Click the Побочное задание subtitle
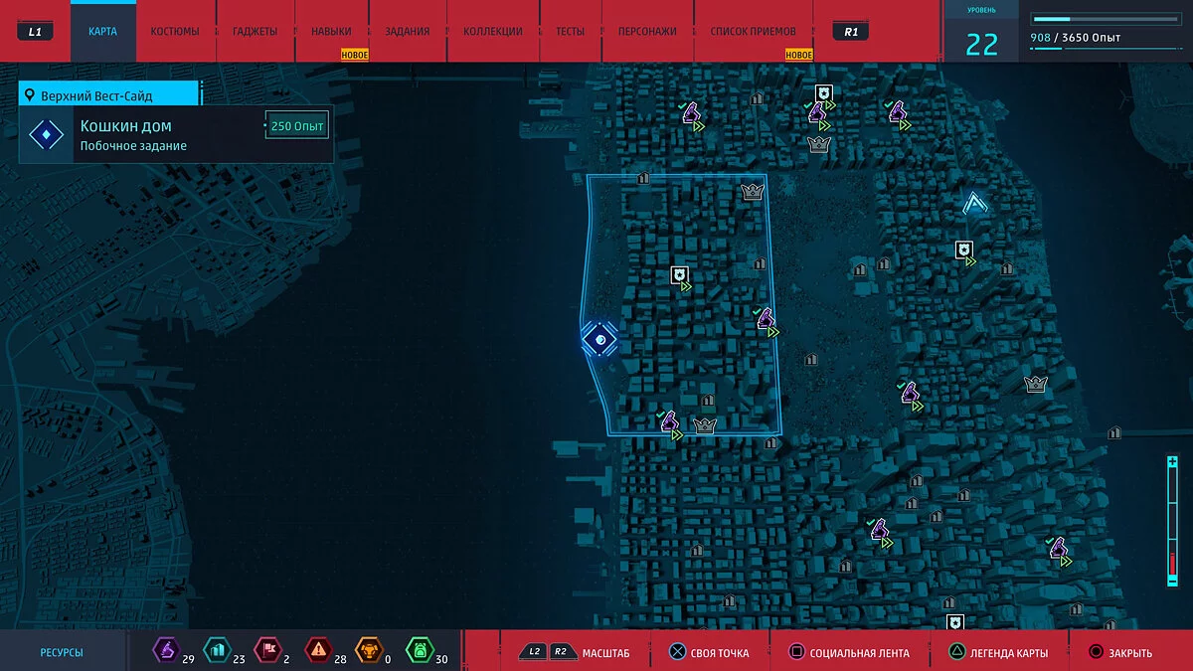Screen dimensions: 1193x671 point(133,146)
